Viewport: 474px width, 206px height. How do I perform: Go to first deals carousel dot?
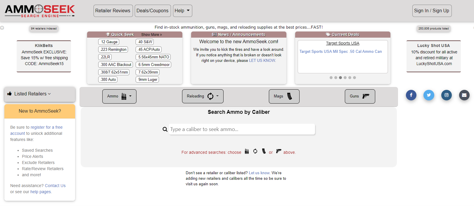click(x=331, y=78)
